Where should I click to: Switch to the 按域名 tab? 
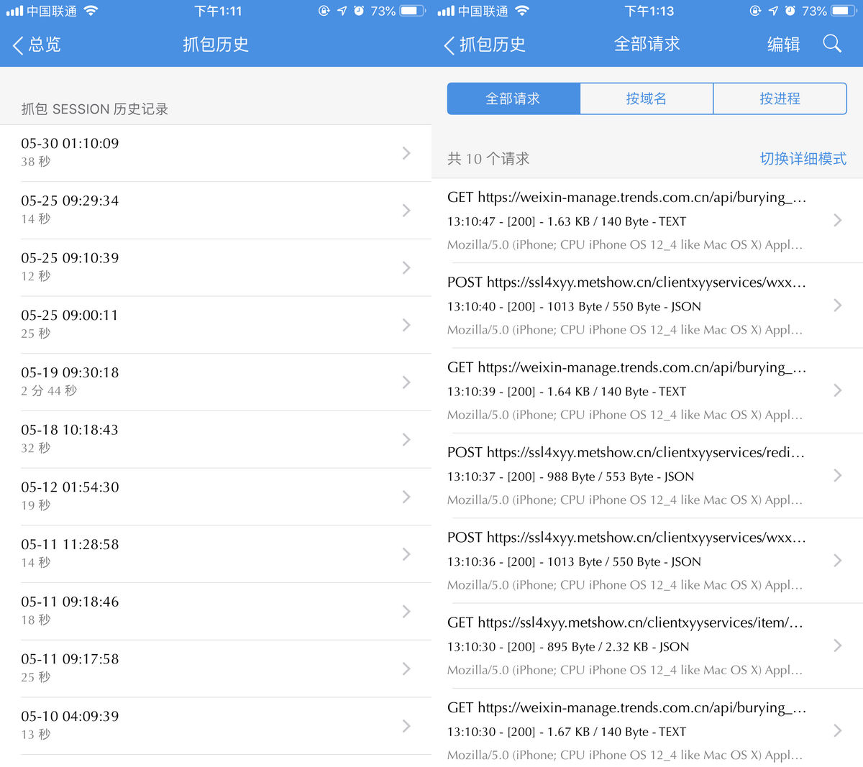point(646,98)
